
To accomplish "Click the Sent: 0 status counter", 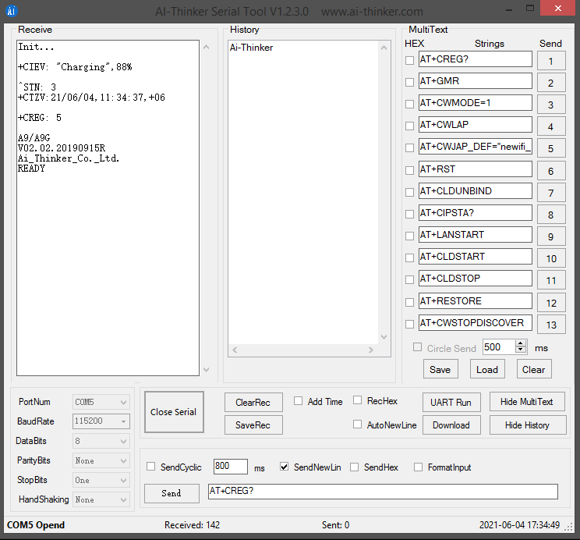I will (x=335, y=525).
